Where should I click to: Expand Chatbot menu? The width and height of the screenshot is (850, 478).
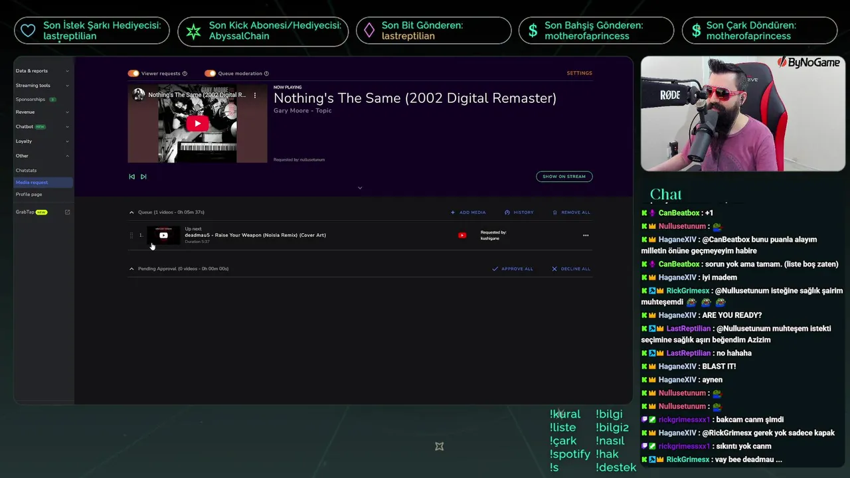42,127
